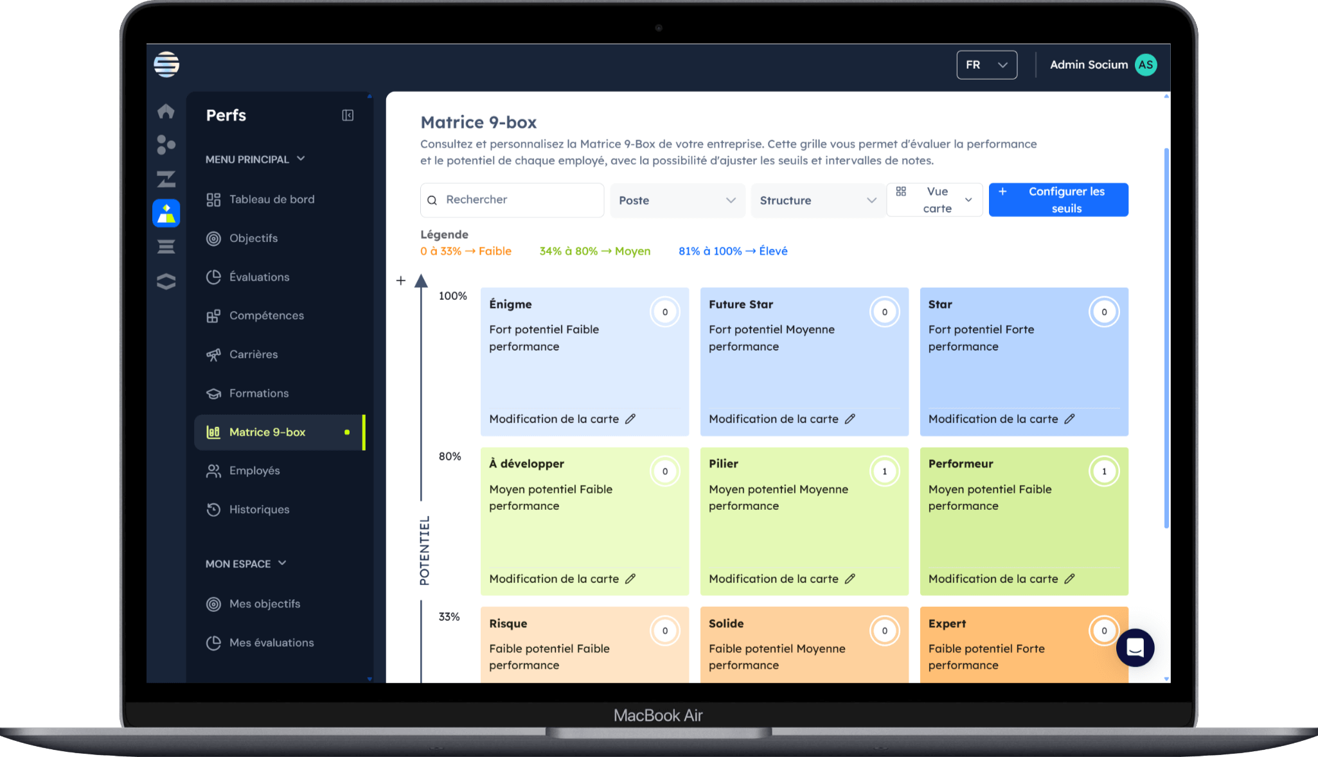Click Configurer les seuils button
1318x757 pixels.
click(x=1058, y=200)
